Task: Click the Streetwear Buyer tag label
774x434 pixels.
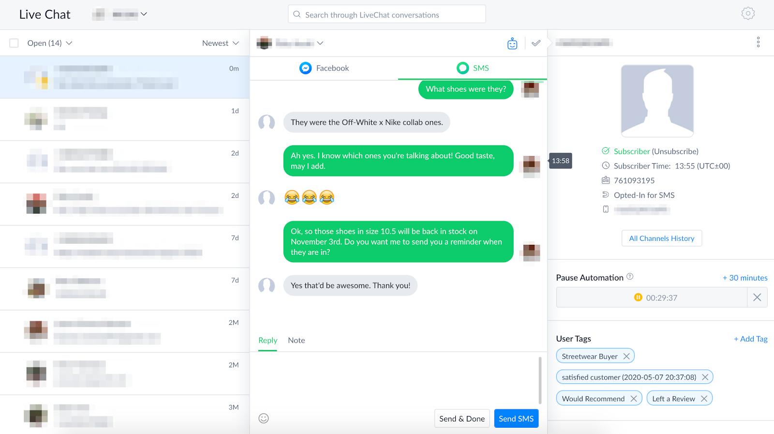Action: pyautogui.click(x=590, y=356)
